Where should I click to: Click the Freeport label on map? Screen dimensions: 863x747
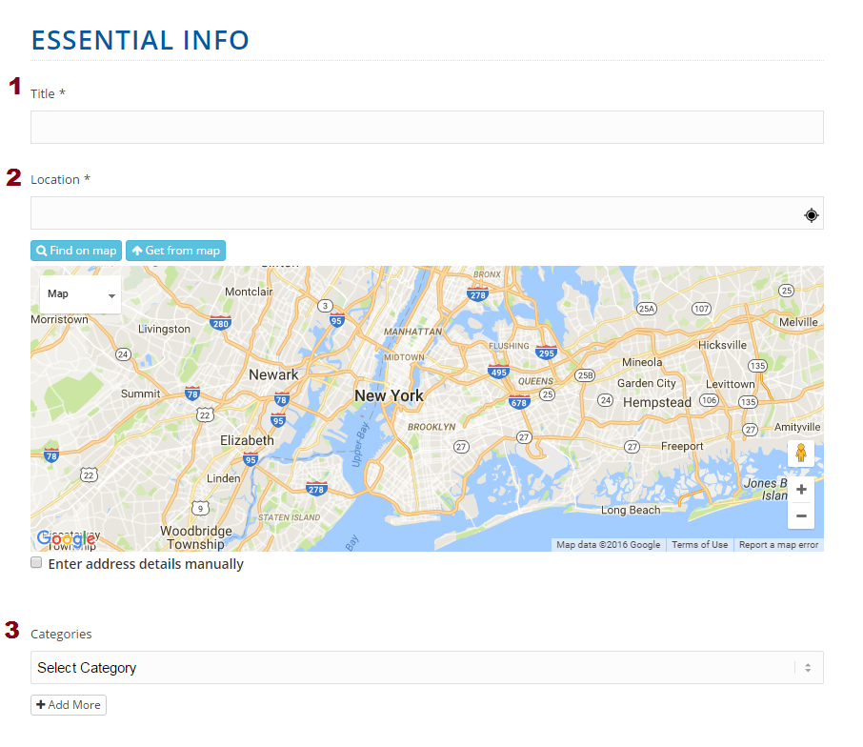tap(682, 447)
